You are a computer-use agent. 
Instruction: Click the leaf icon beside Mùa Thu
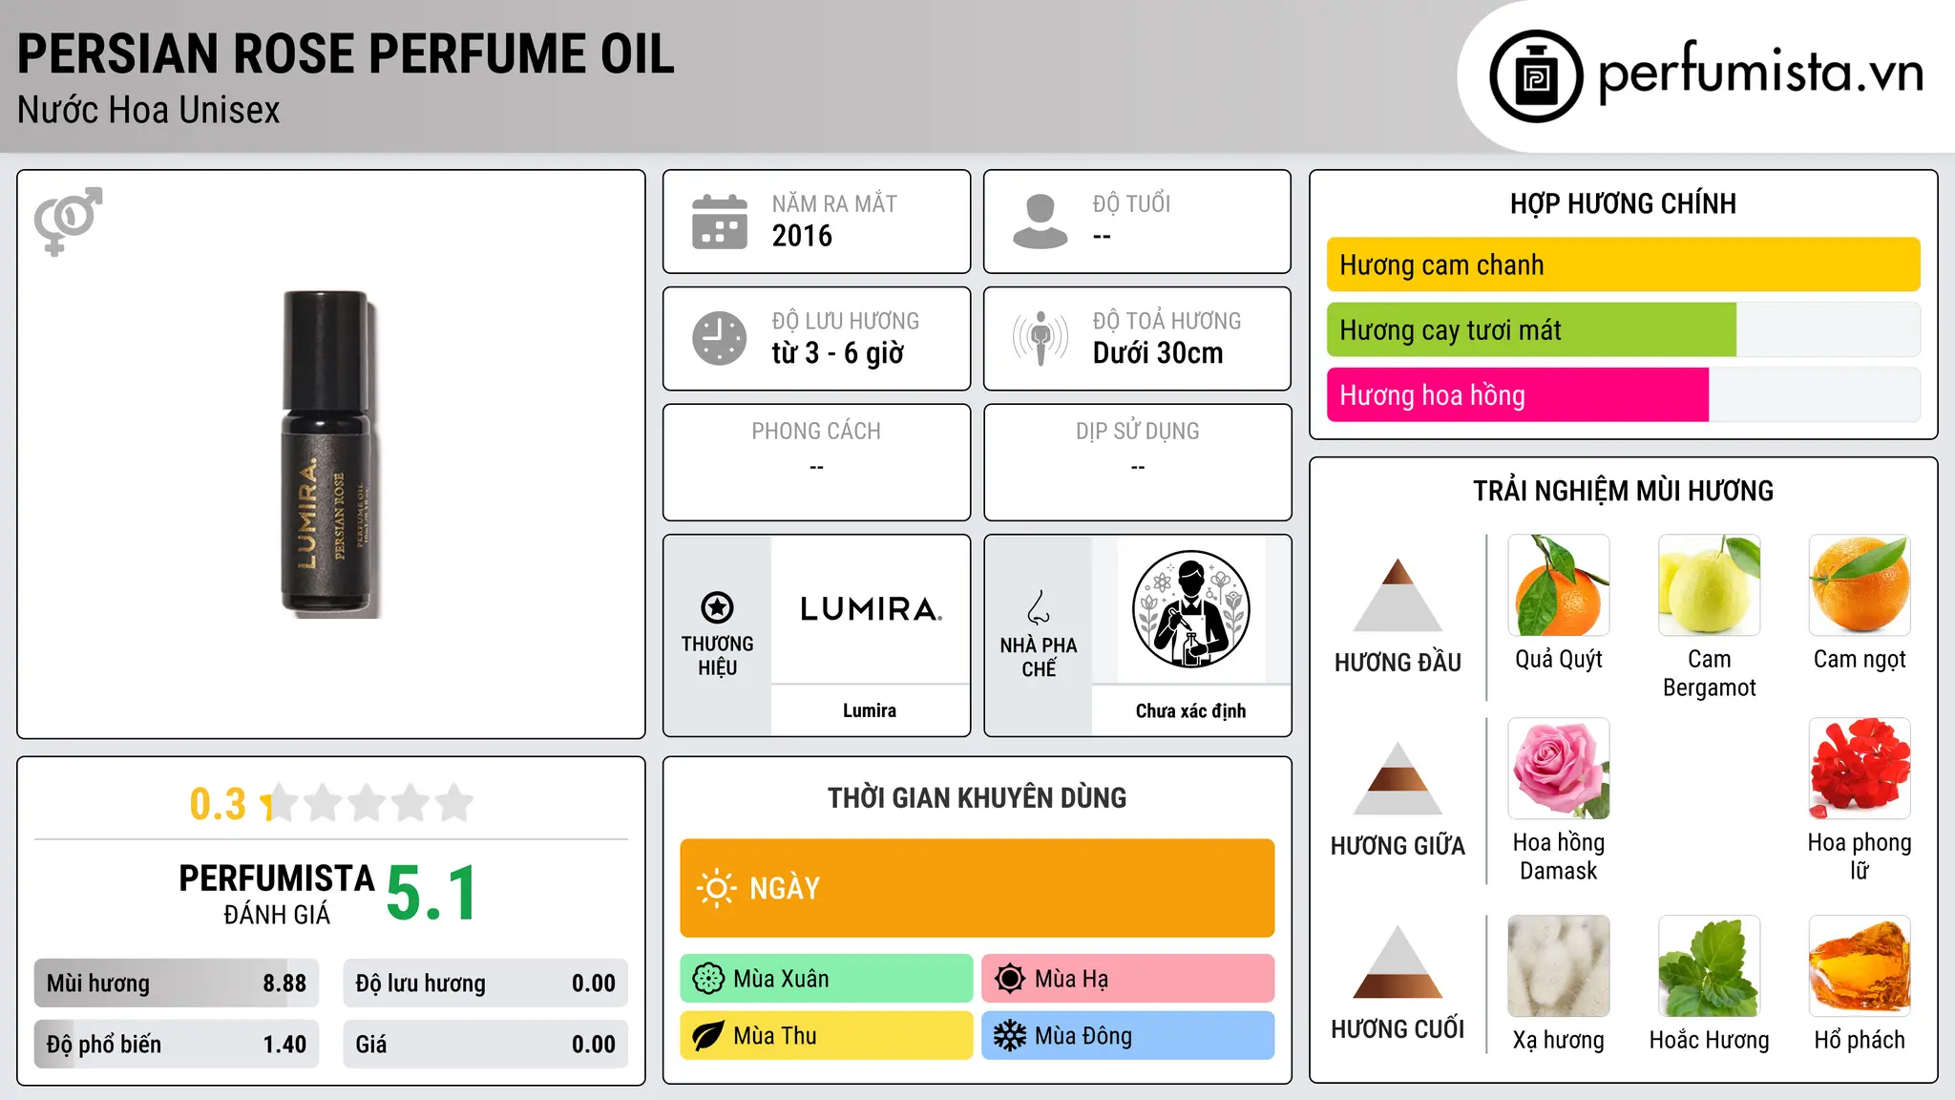(708, 1036)
